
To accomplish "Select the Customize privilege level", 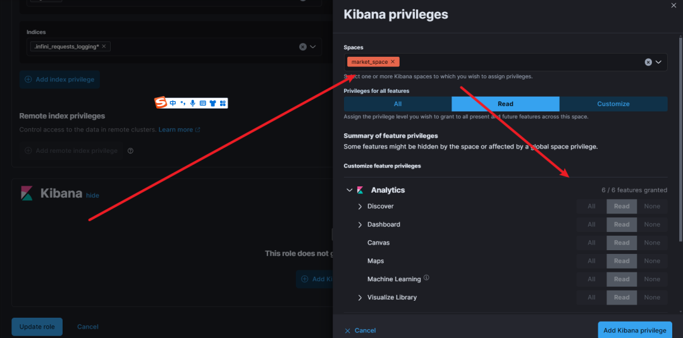I will coord(613,104).
